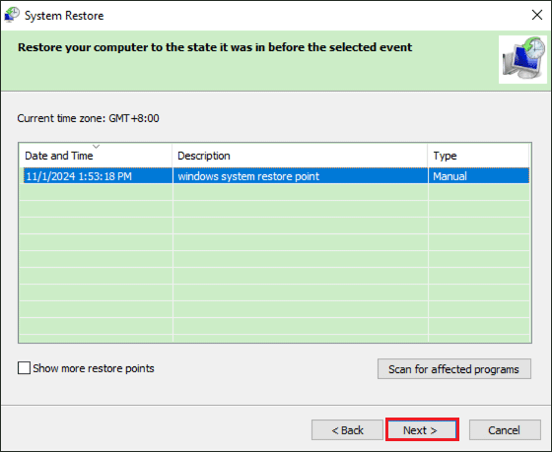Click the large System Restore computer icon
The image size is (552, 452).
pos(522,59)
